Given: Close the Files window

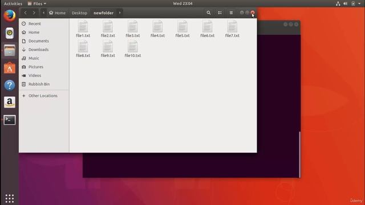Looking at the screenshot, I should (253, 13).
